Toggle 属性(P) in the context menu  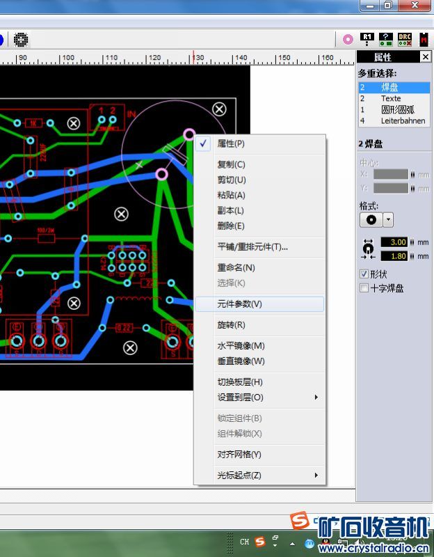point(259,143)
